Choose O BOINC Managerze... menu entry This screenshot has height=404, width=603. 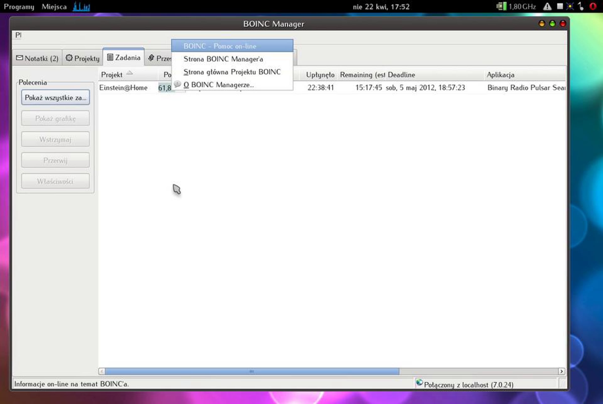coord(232,85)
